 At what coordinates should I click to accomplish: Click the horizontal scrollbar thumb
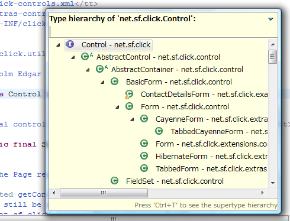coord(104,193)
